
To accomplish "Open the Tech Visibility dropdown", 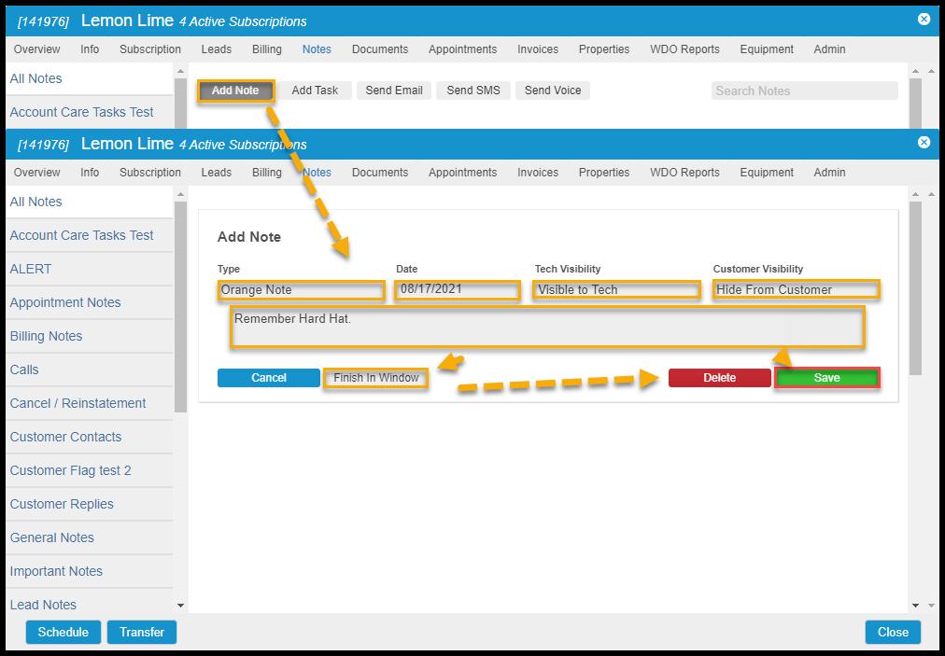I will click(x=616, y=290).
